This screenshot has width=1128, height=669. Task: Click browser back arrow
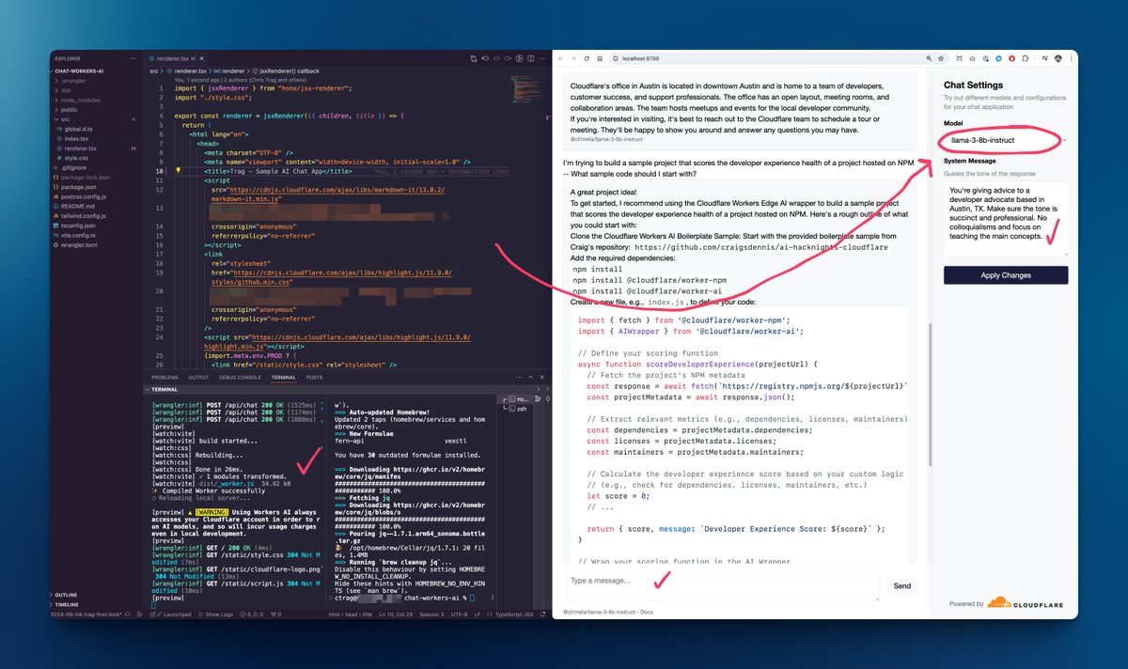point(560,58)
